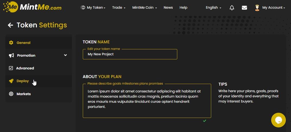291x132 pixels.
Task: Select the Markets settings tab
Action: click(x=24, y=94)
